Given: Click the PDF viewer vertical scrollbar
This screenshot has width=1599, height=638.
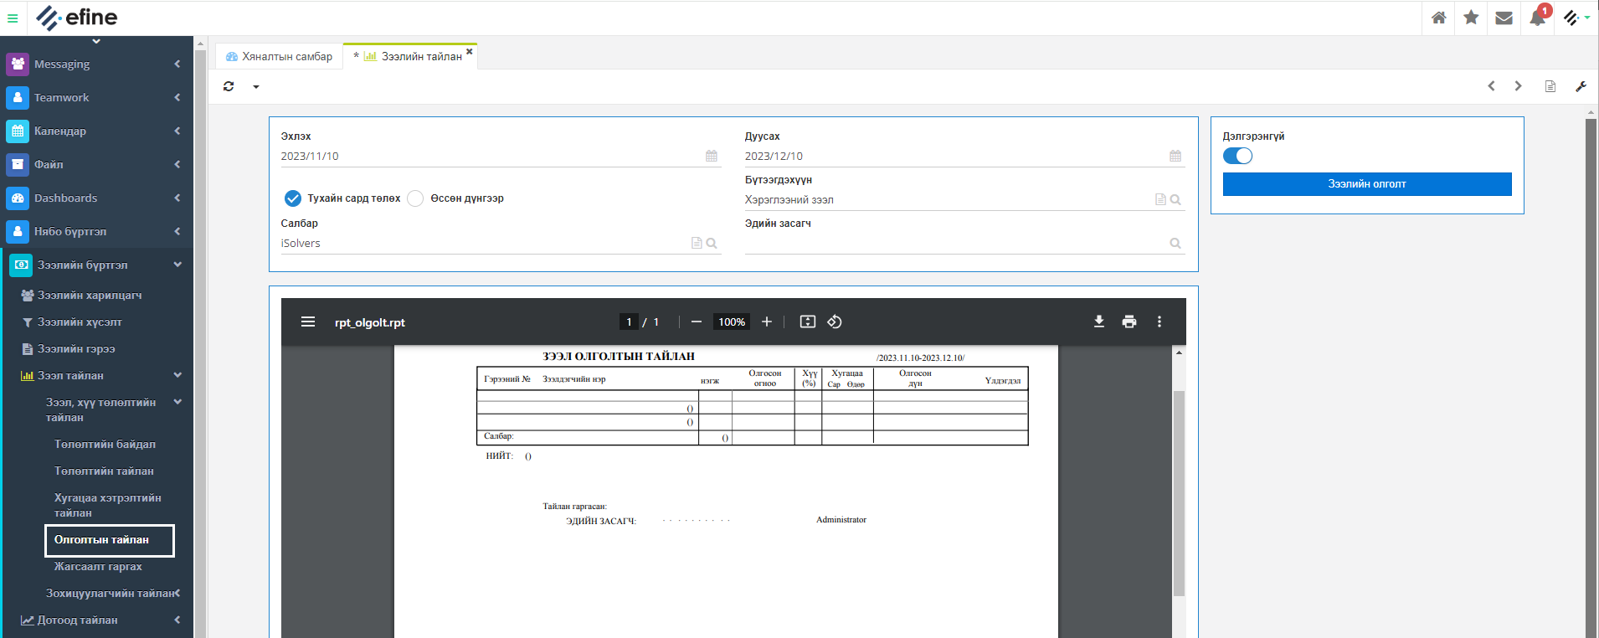Looking at the screenshot, I should (1179, 492).
